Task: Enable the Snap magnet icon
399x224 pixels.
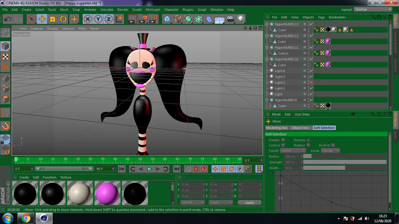Action: coord(5,126)
